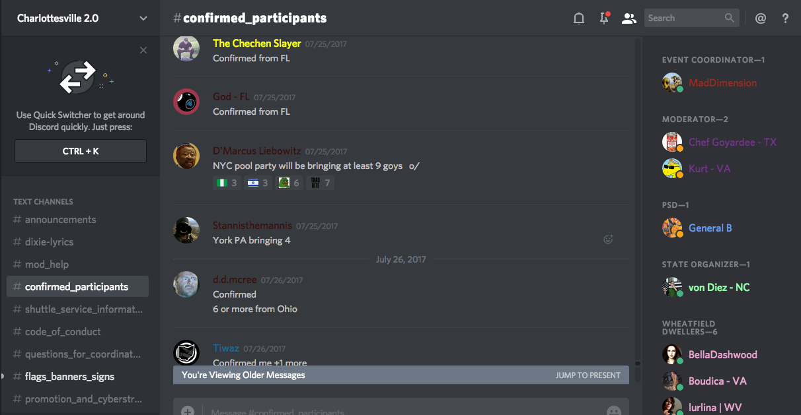The width and height of the screenshot is (801, 415).
Task: Click the attach file plus icon
Action: click(188, 410)
